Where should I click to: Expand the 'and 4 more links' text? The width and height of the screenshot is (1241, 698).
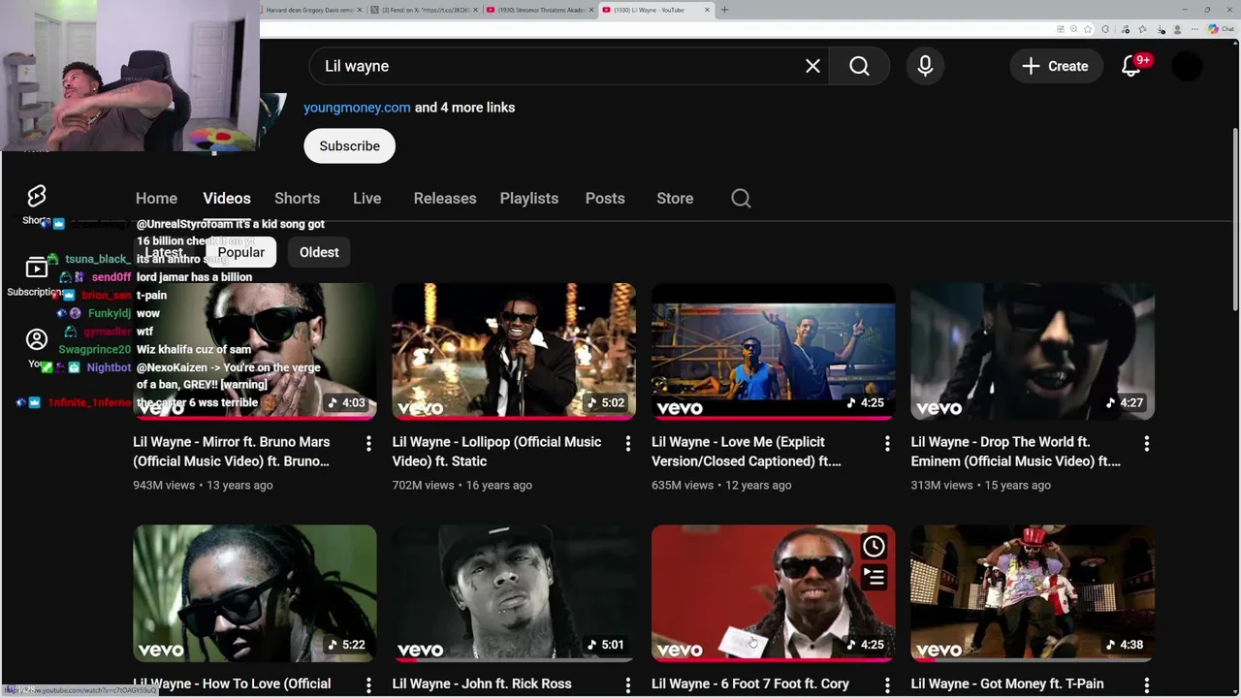(x=464, y=108)
